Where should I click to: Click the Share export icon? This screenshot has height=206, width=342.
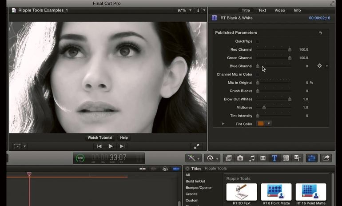(x=326, y=158)
